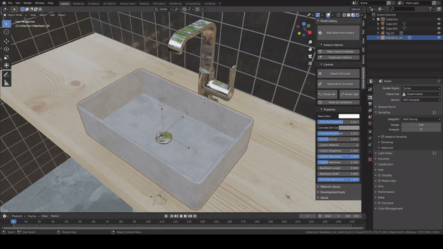The image size is (443, 249).
Task: Click Make instance editable button
Action: click(x=338, y=51)
